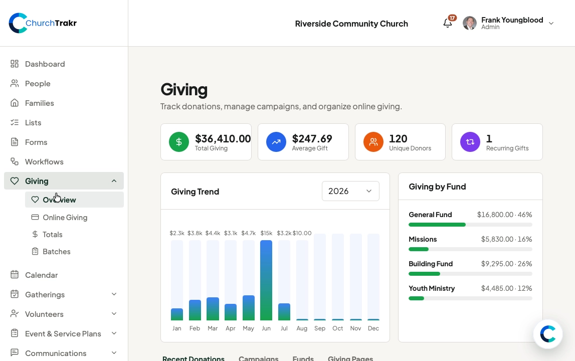Click the $247.69 Average Gift value

coord(312,139)
